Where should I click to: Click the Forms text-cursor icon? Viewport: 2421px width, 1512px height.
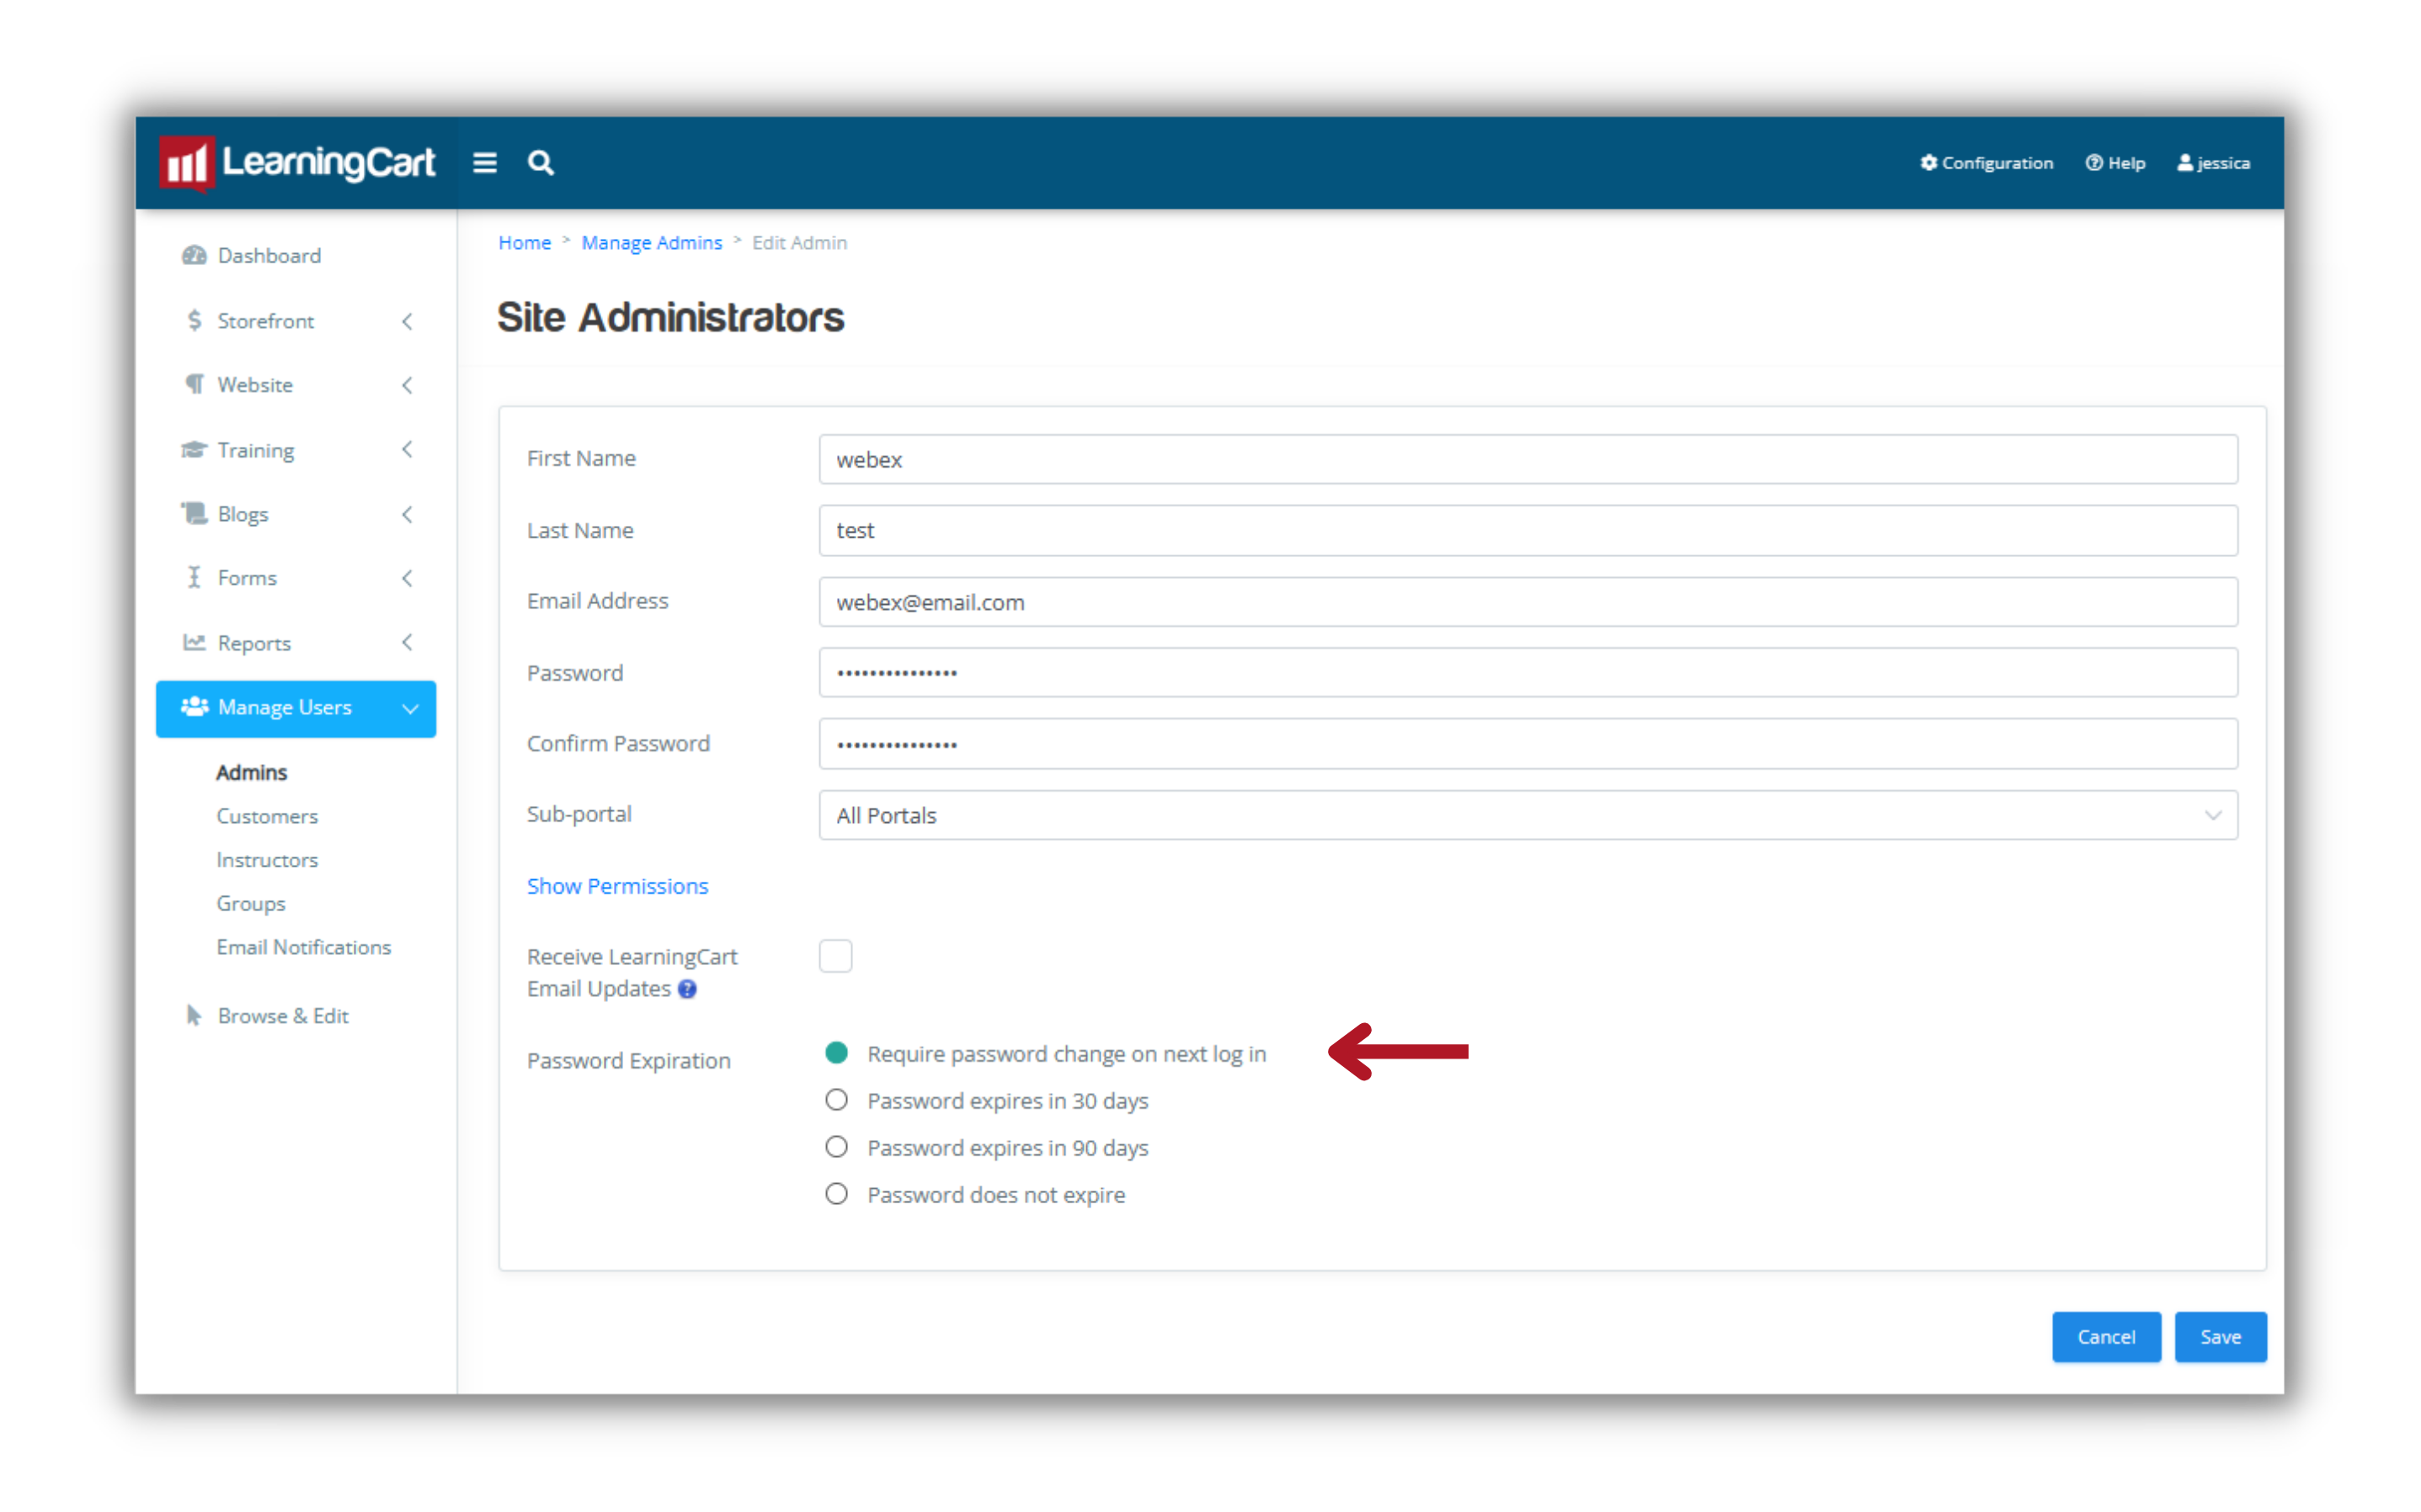point(195,578)
